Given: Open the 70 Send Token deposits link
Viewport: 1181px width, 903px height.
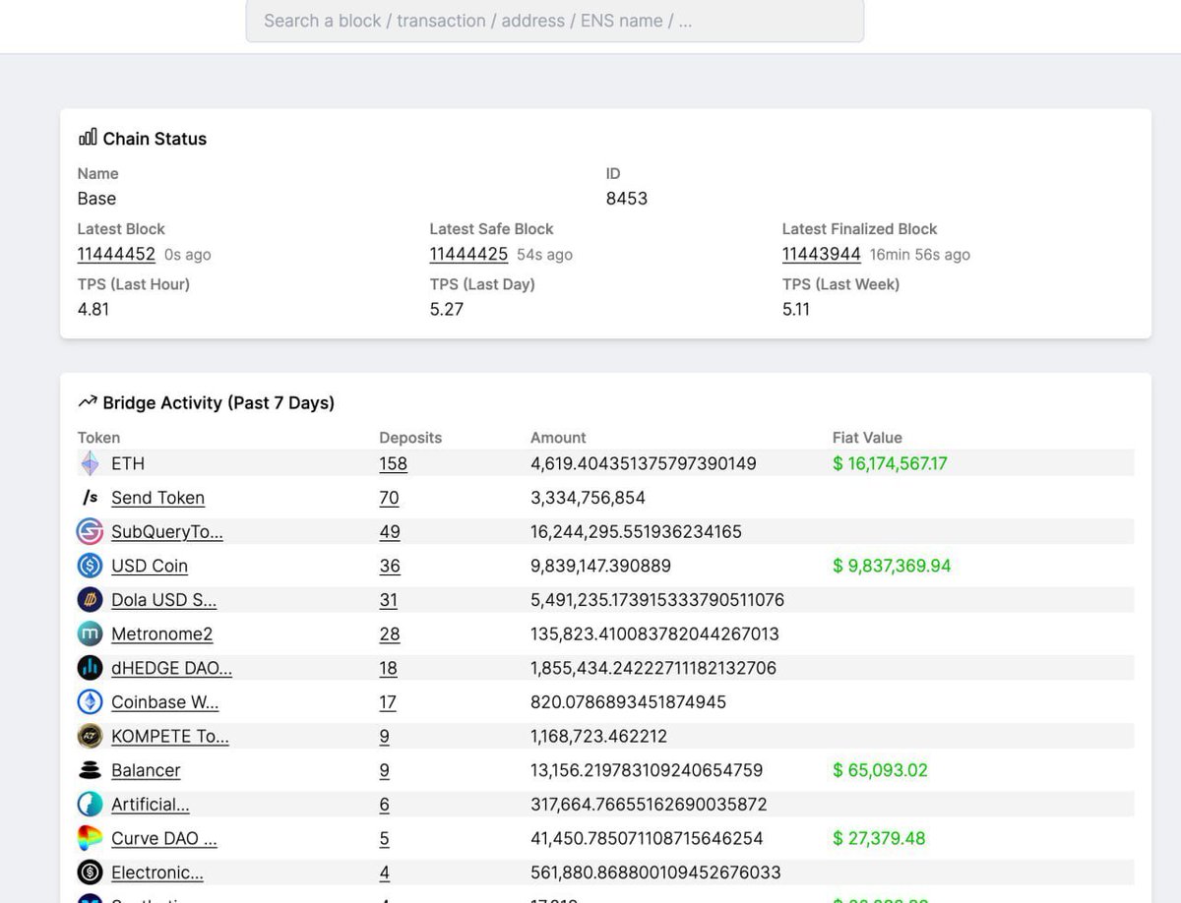Looking at the screenshot, I should pos(390,498).
